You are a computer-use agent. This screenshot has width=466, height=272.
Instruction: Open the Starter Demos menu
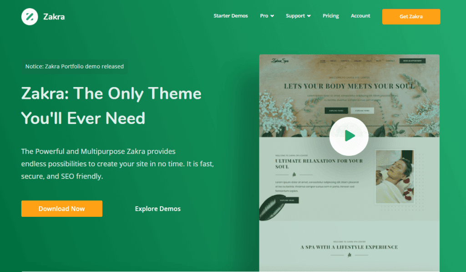click(x=231, y=15)
